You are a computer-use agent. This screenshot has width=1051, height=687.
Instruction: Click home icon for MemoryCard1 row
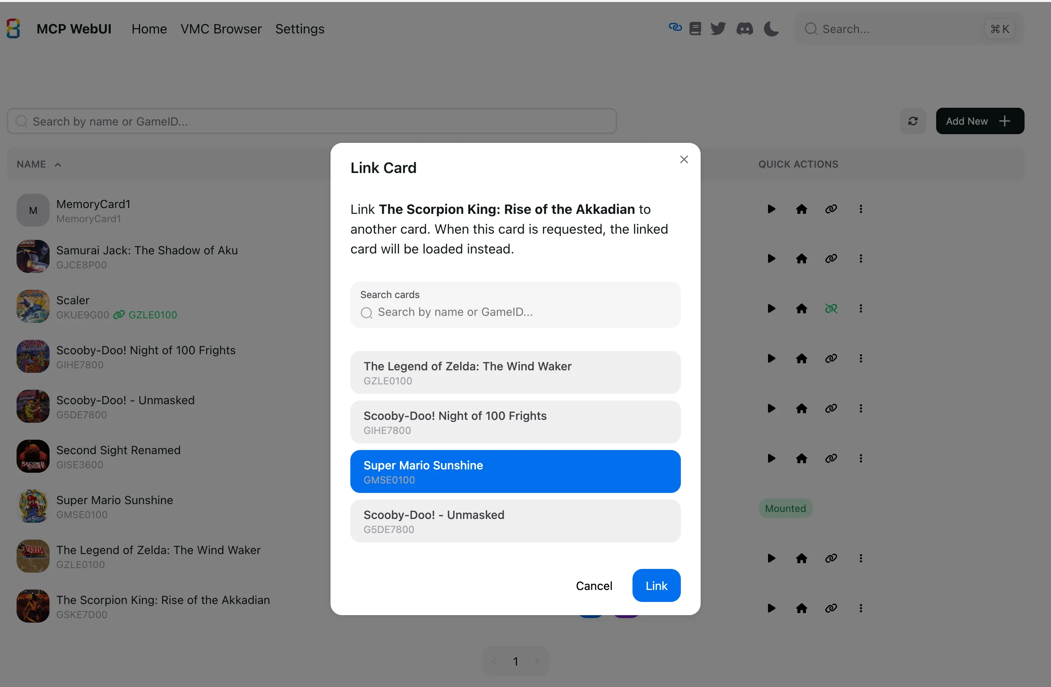(x=801, y=209)
